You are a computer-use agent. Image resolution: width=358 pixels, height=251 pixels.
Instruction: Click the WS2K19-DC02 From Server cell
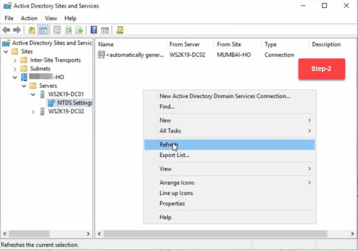pos(187,55)
